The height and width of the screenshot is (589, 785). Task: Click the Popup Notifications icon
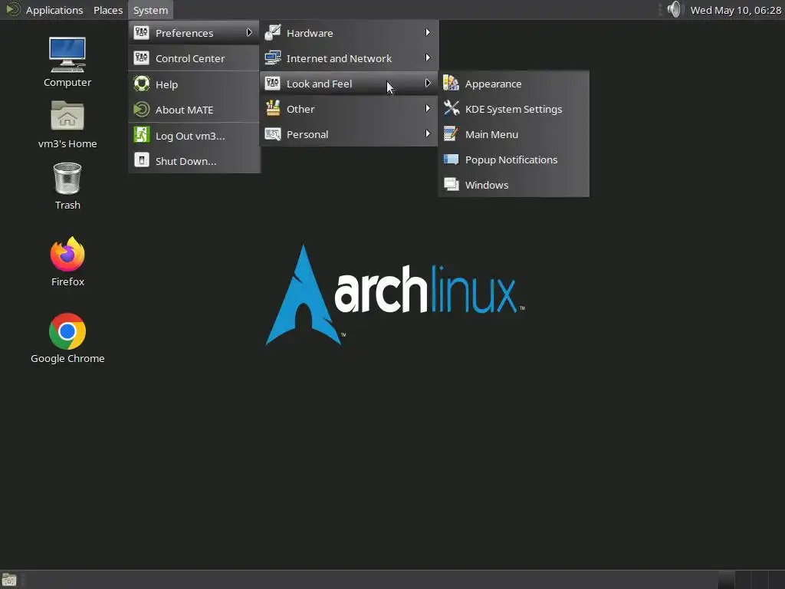[x=451, y=160]
